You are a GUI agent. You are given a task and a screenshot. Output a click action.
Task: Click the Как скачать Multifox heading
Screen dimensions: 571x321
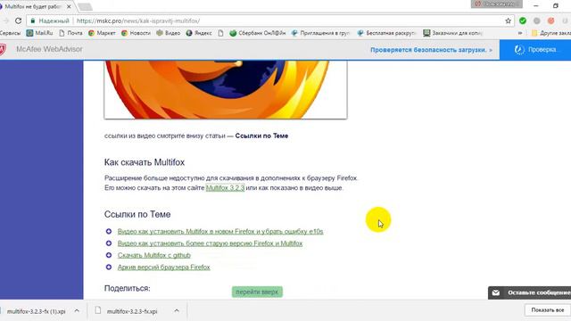pos(145,162)
